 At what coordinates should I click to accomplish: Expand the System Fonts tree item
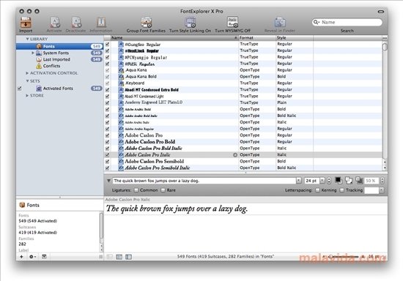33,53
